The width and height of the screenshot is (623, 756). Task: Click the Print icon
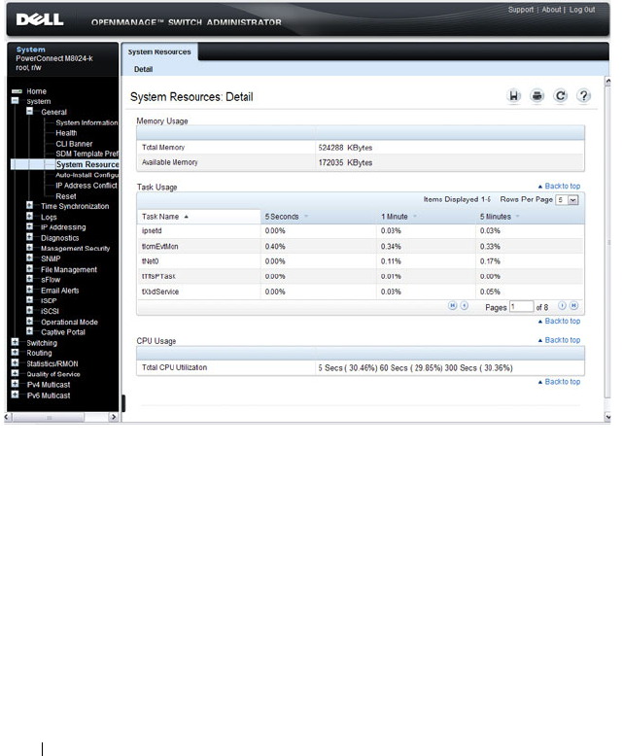[537, 96]
